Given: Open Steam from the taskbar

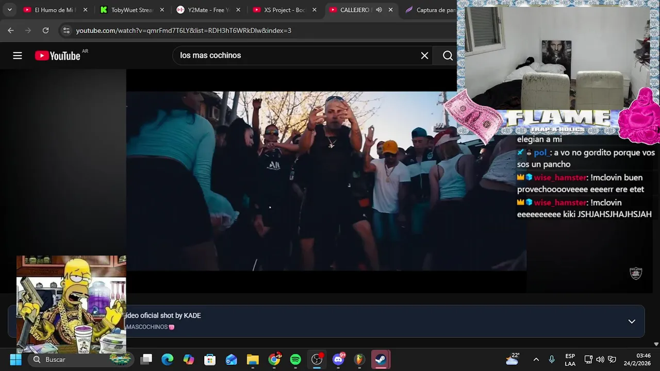Looking at the screenshot, I should tap(381, 359).
